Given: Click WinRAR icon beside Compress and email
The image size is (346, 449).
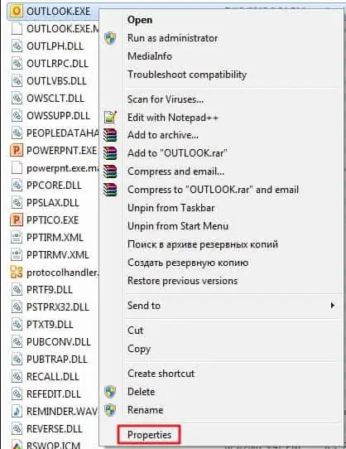Looking at the screenshot, I should point(110,171).
